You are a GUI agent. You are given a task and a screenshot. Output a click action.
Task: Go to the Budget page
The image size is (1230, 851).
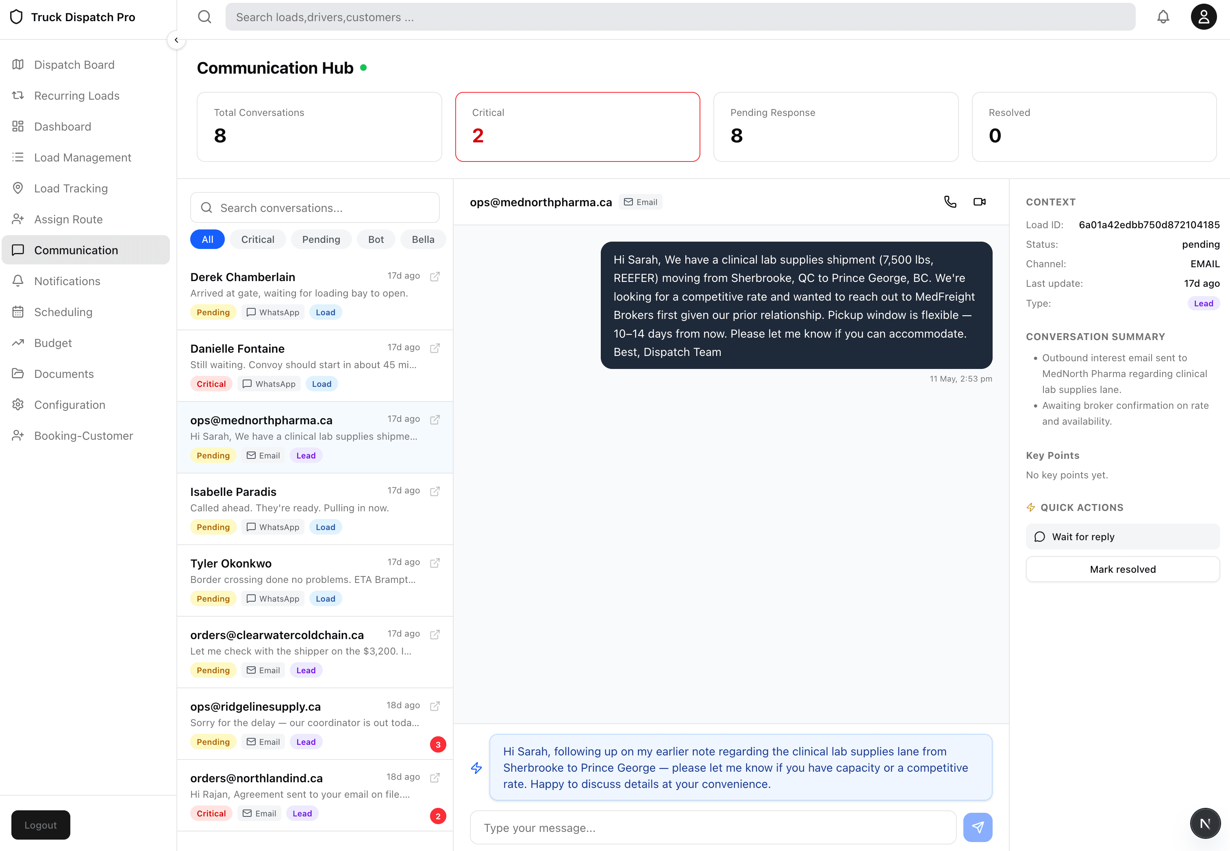85,343
